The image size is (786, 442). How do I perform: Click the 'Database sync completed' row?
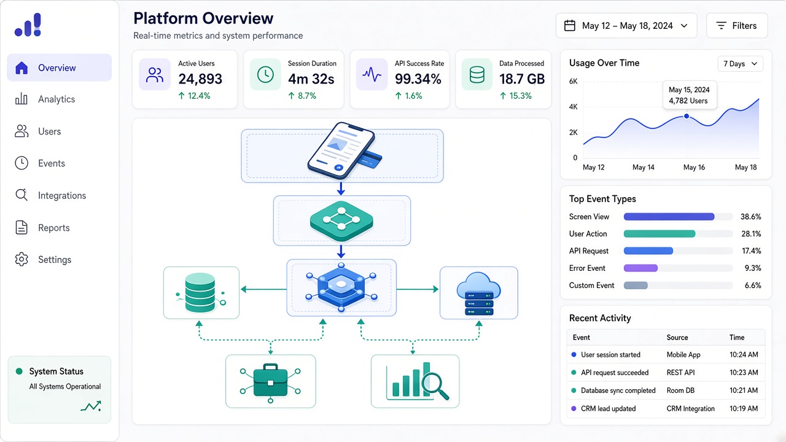coord(666,390)
